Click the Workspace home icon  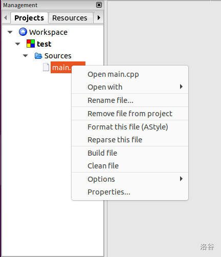pyautogui.click(x=23, y=32)
